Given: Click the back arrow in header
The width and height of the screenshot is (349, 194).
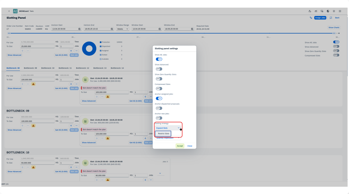Looking at the screenshot, I should 9,11.
